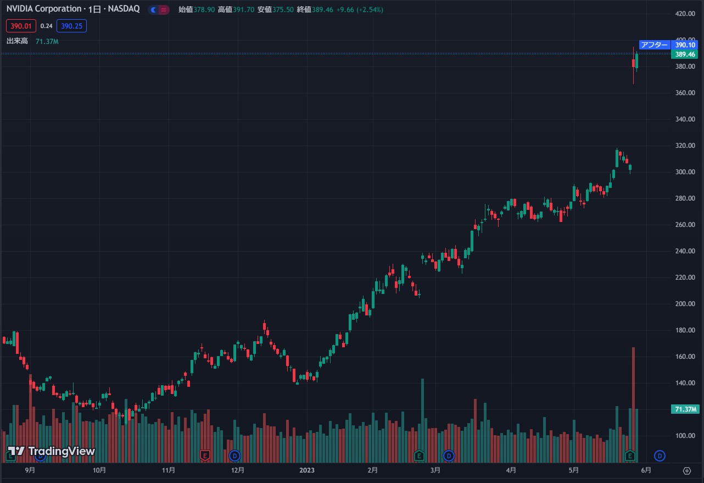Click the 12月 label on time axis
Image resolution: width=704 pixels, height=483 pixels.
(238, 470)
